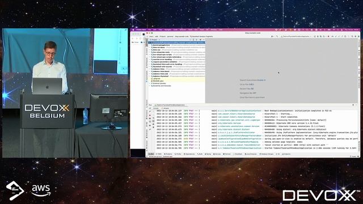
Task: Click the Project panel settings gear icon
Action: pyautogui.click(x=200, y=40)
